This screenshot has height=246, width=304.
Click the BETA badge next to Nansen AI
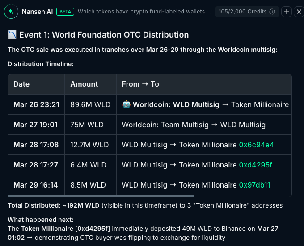click(65, 12)
